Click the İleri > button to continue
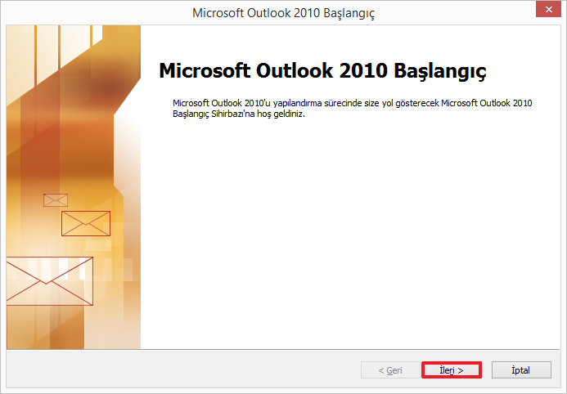This screenshot has width=567, height=394. coord(451,370)
